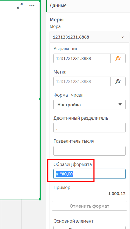Click the exit full screen arrows icon
Viewport: 130px width, 229px height.
20,6
